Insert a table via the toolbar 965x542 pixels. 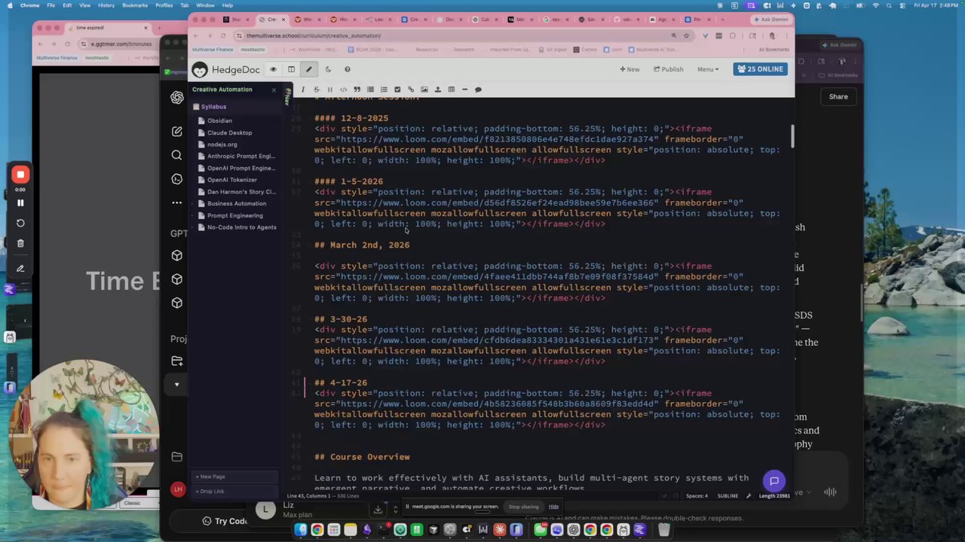(x=451, y=90)
